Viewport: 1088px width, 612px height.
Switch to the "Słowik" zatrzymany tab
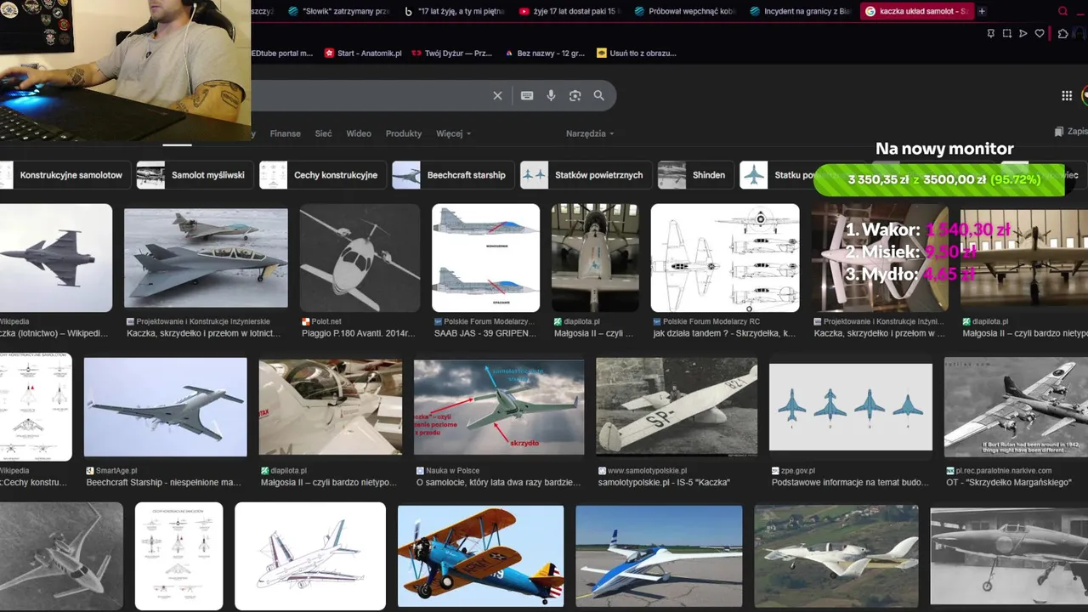click(x=337, y=11)
